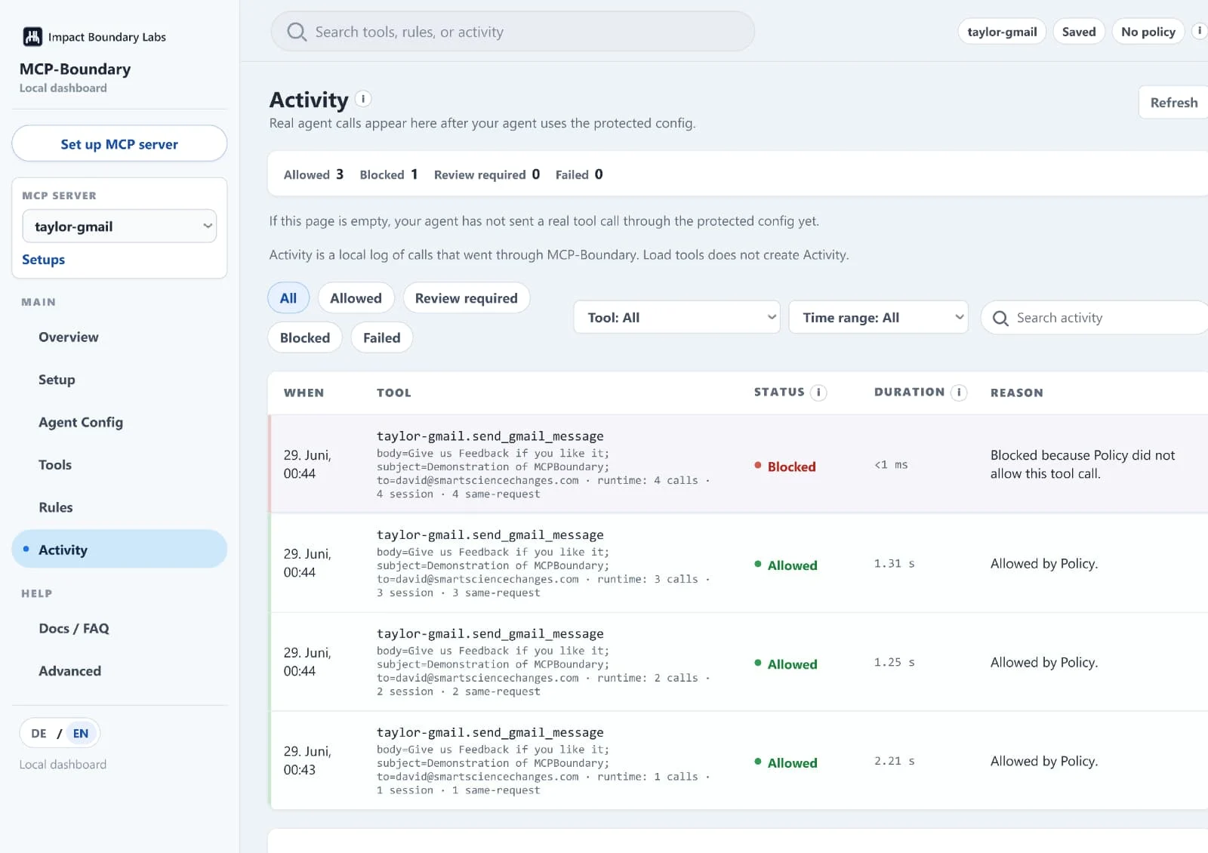
Task: Click the 1.31 s duration value
Action: (x=894, y=564)
